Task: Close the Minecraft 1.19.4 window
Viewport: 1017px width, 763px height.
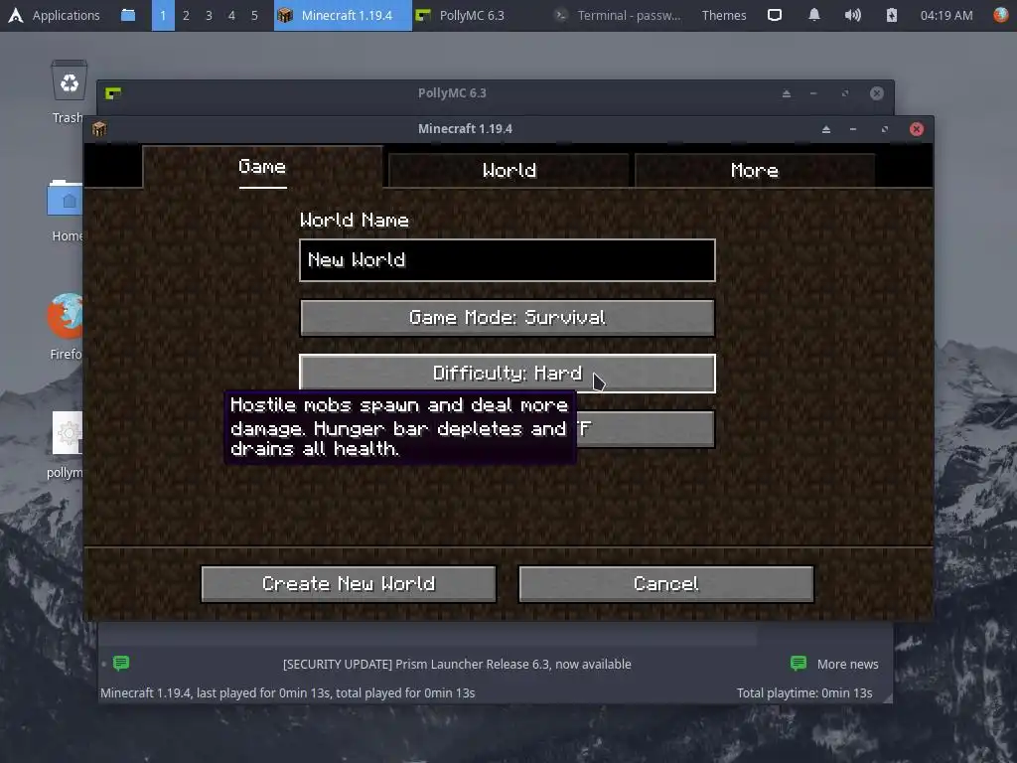Action: 917,129
